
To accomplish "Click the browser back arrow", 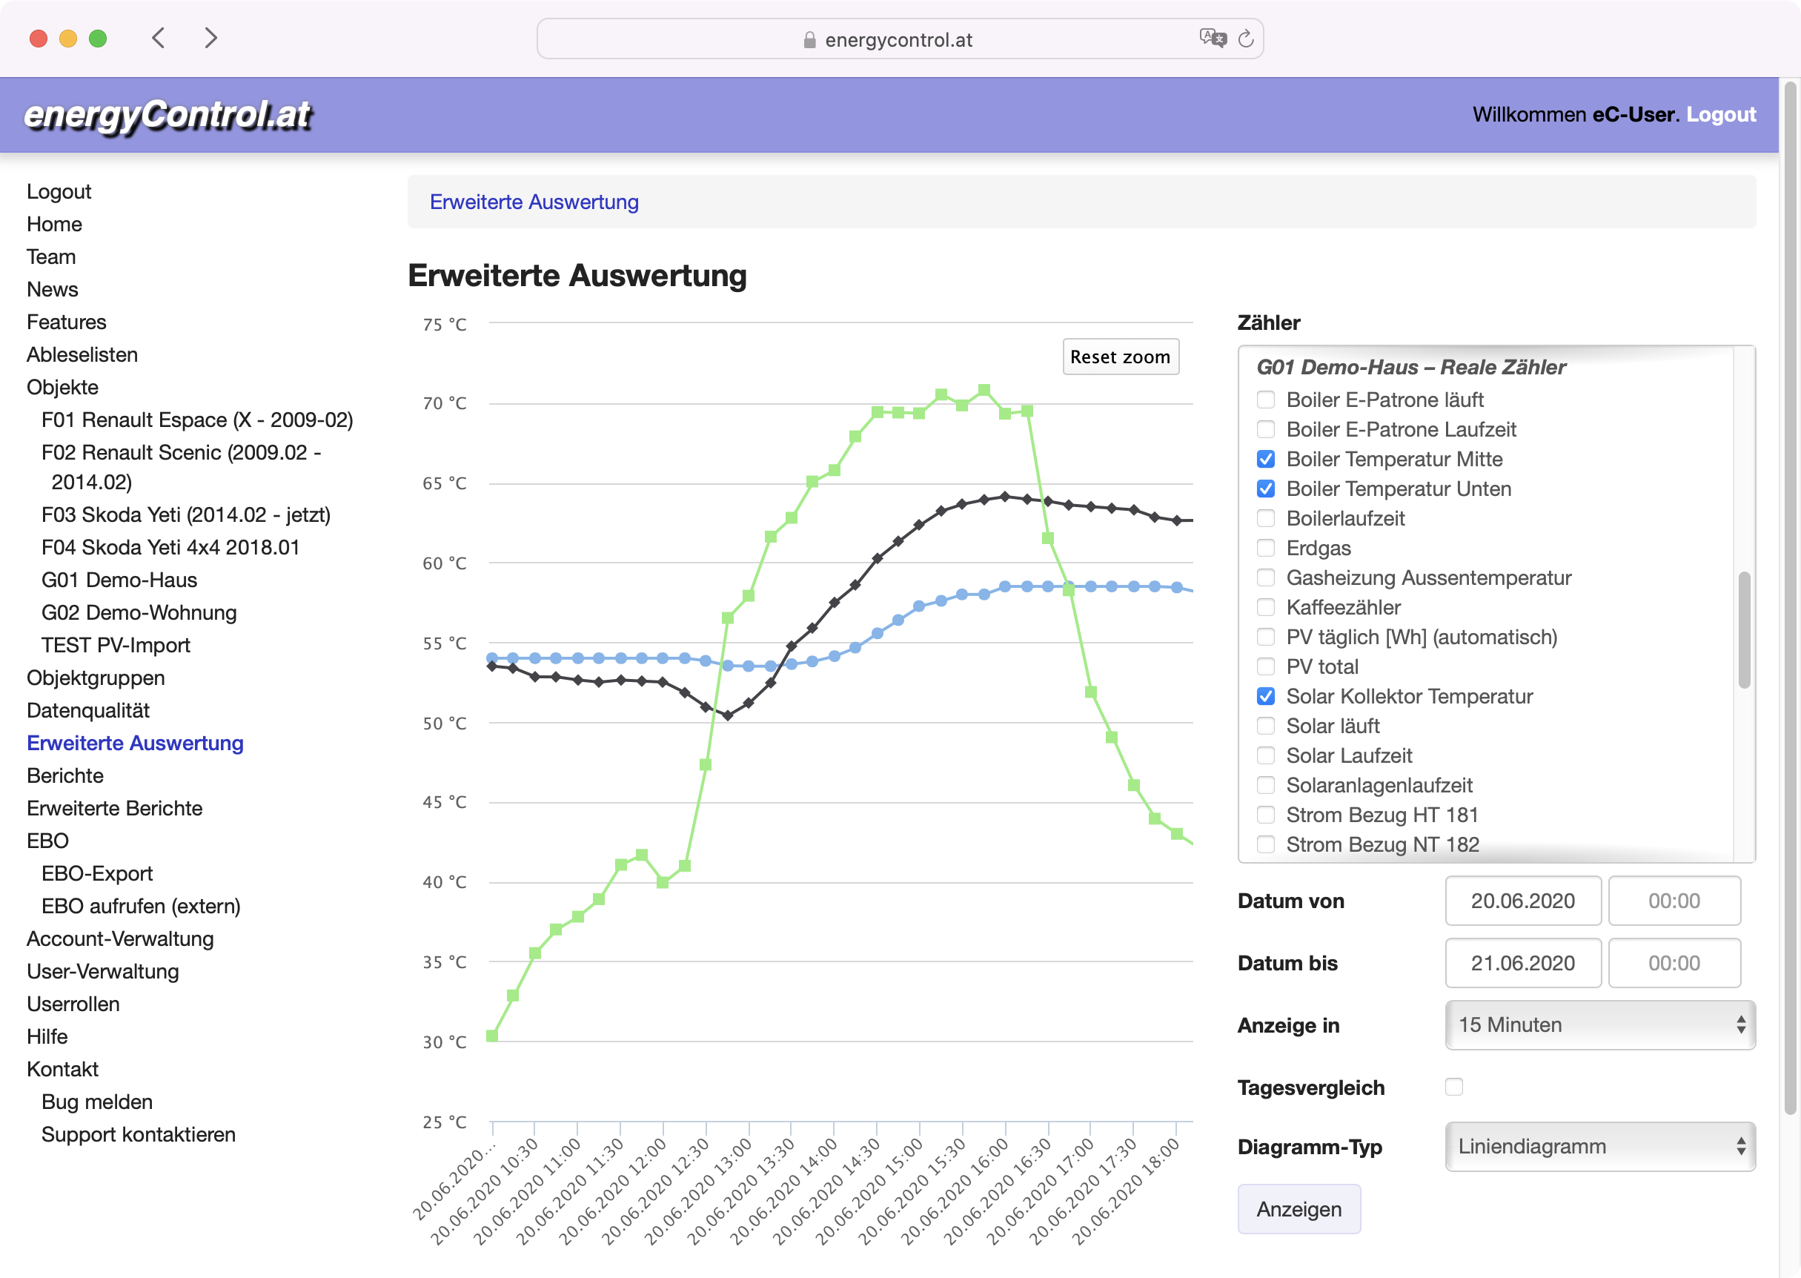I will click(159, 38).
